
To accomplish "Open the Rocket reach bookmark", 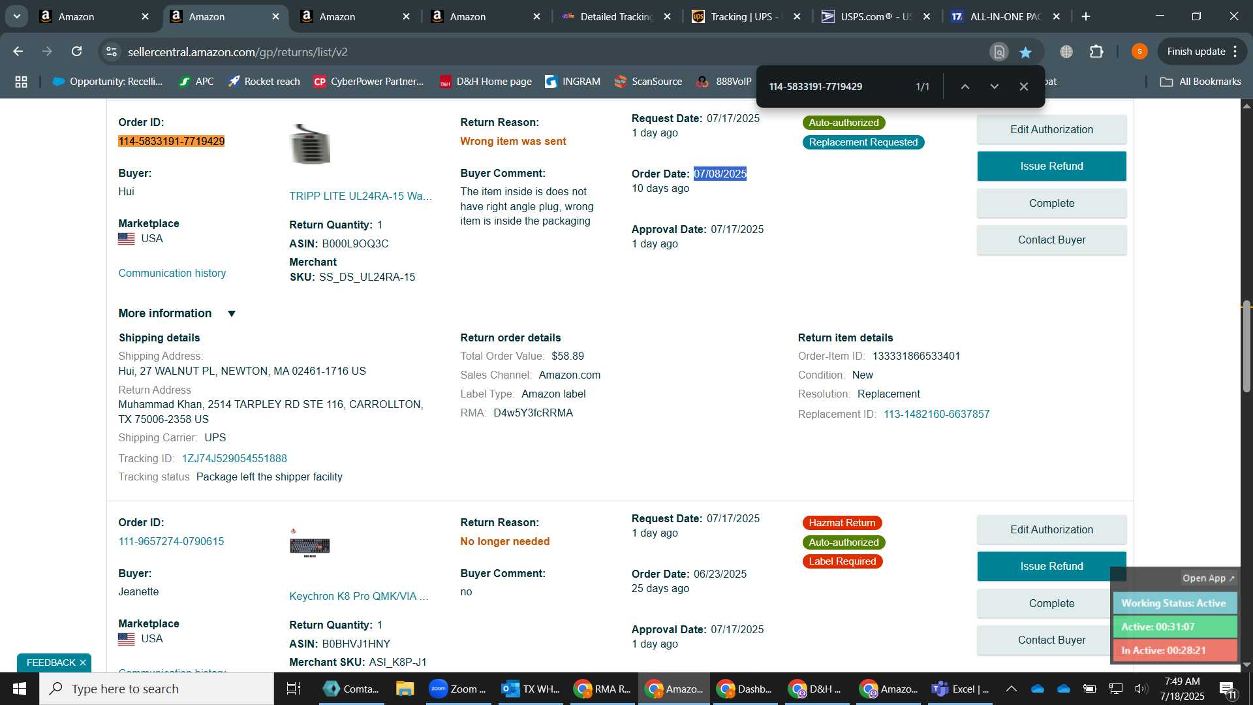I will [264, 82].
